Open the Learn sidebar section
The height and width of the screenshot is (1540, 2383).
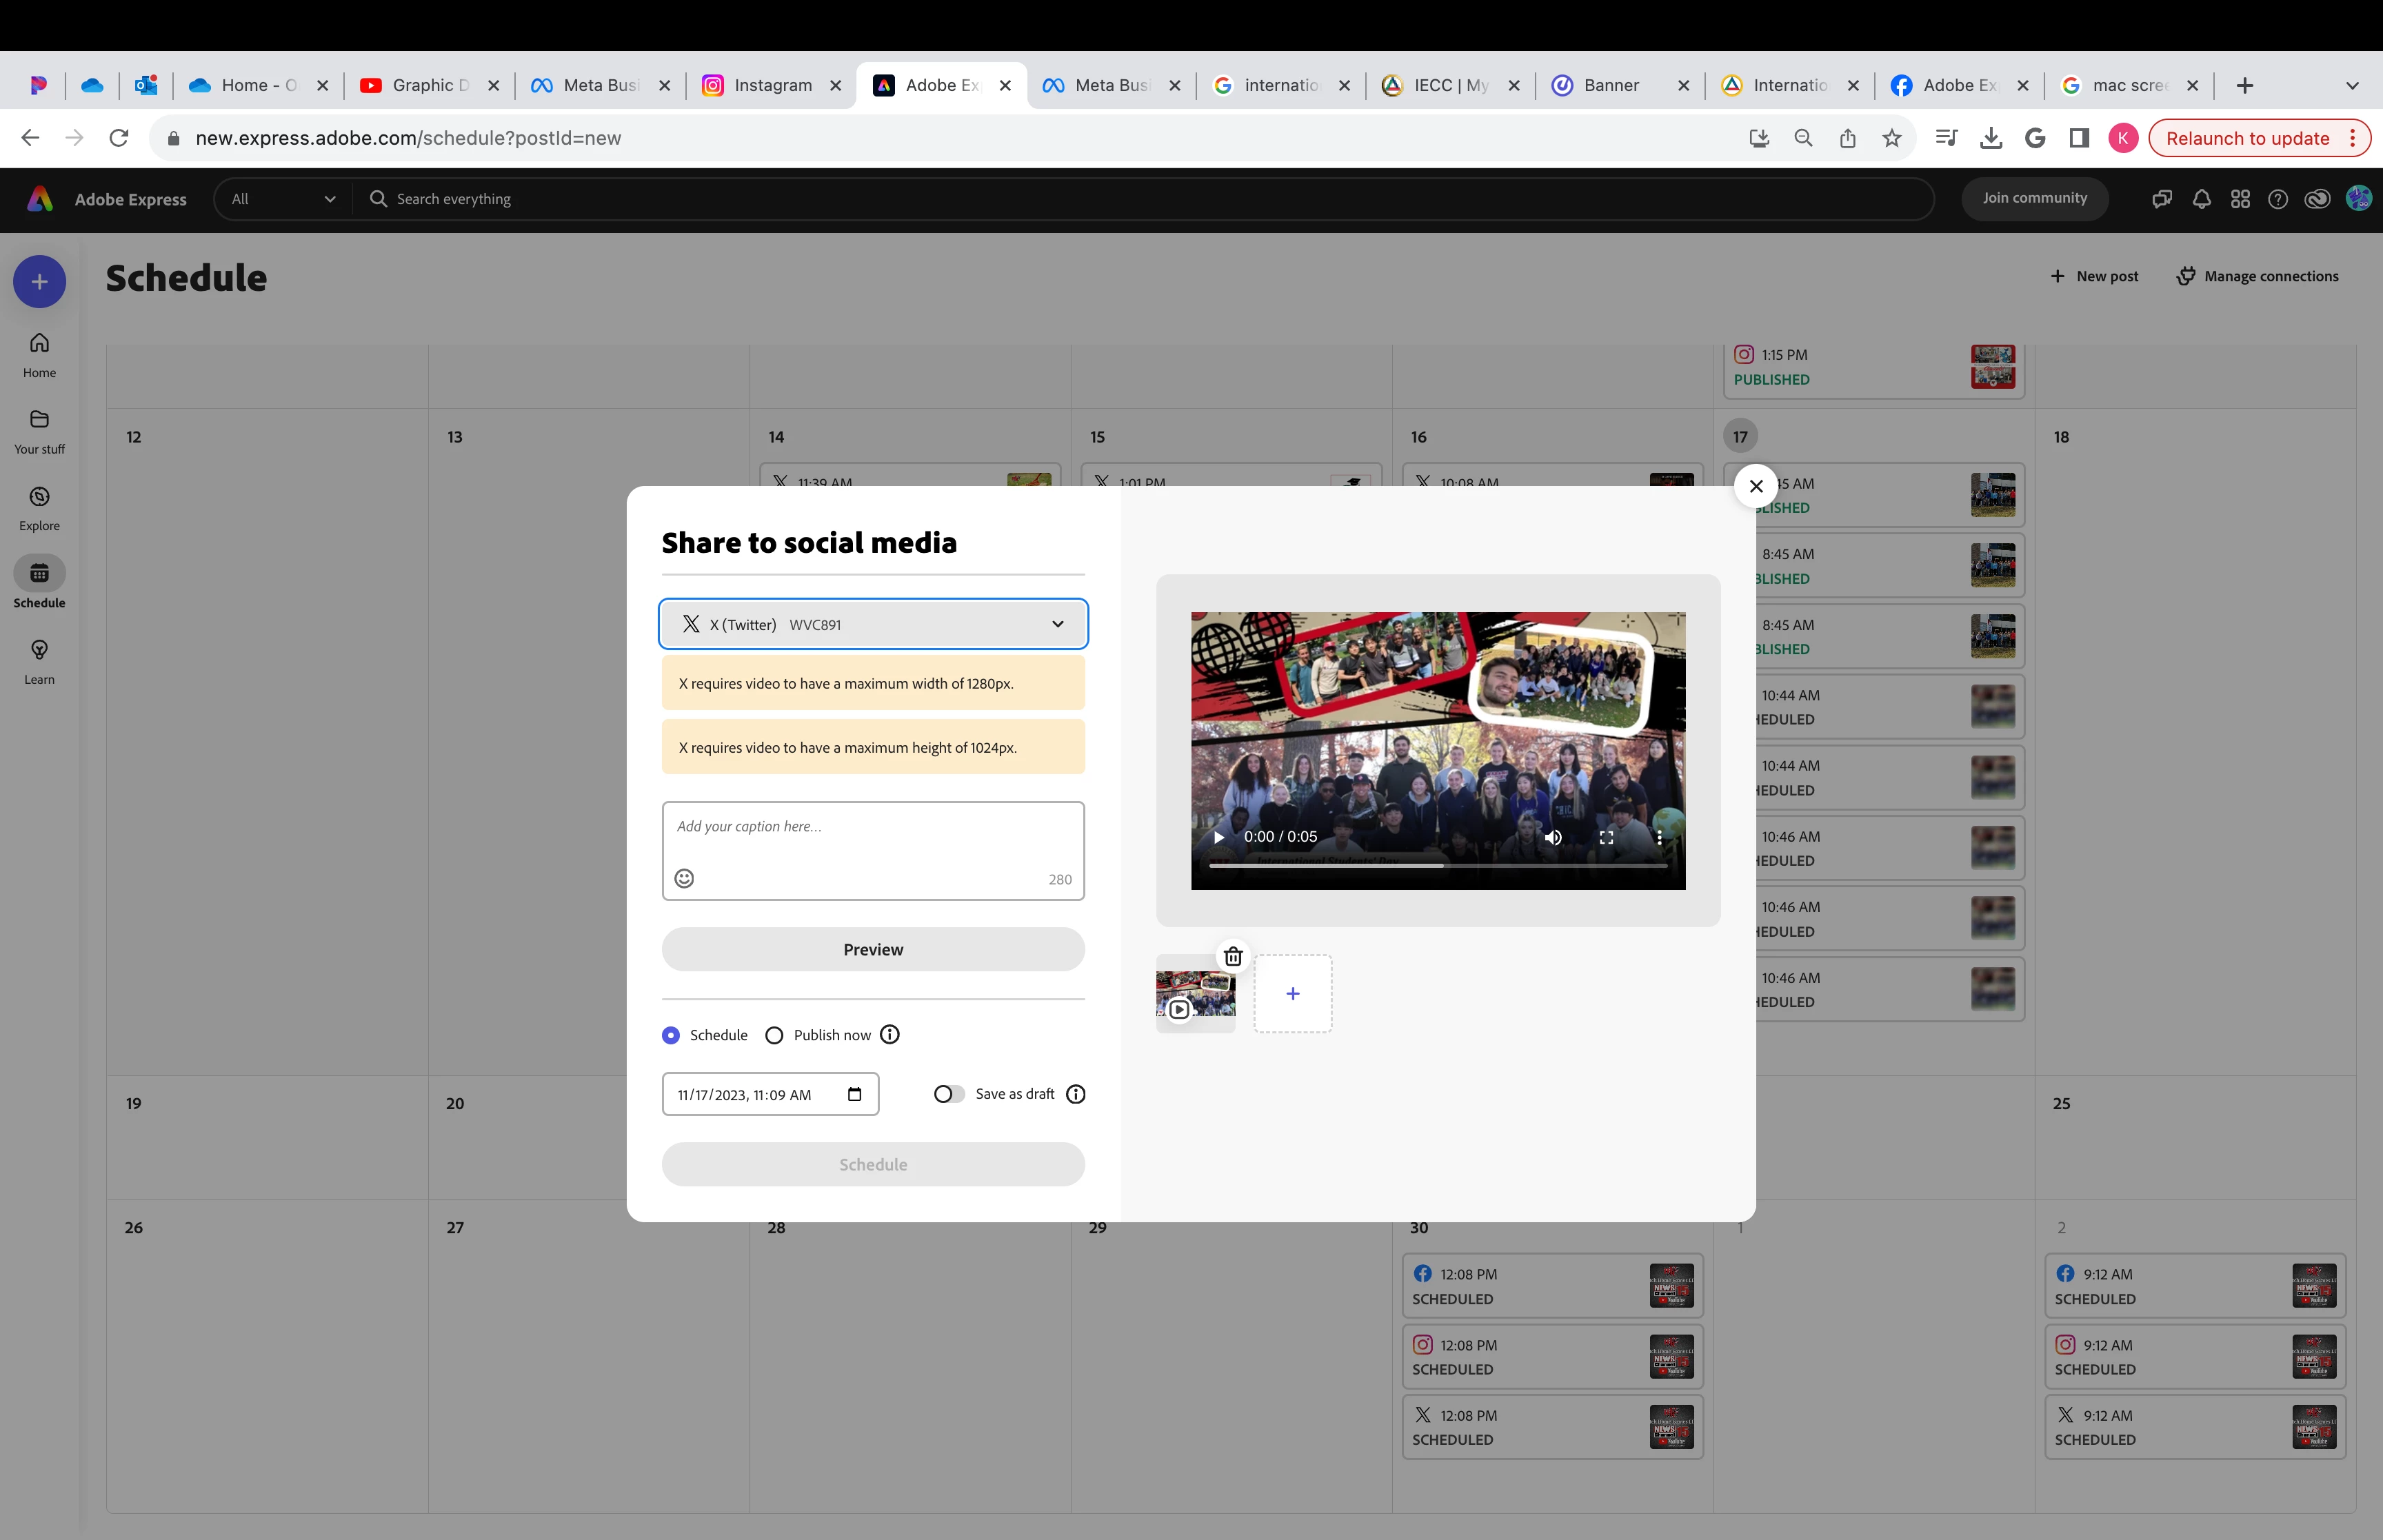click(x=39, y=661)
